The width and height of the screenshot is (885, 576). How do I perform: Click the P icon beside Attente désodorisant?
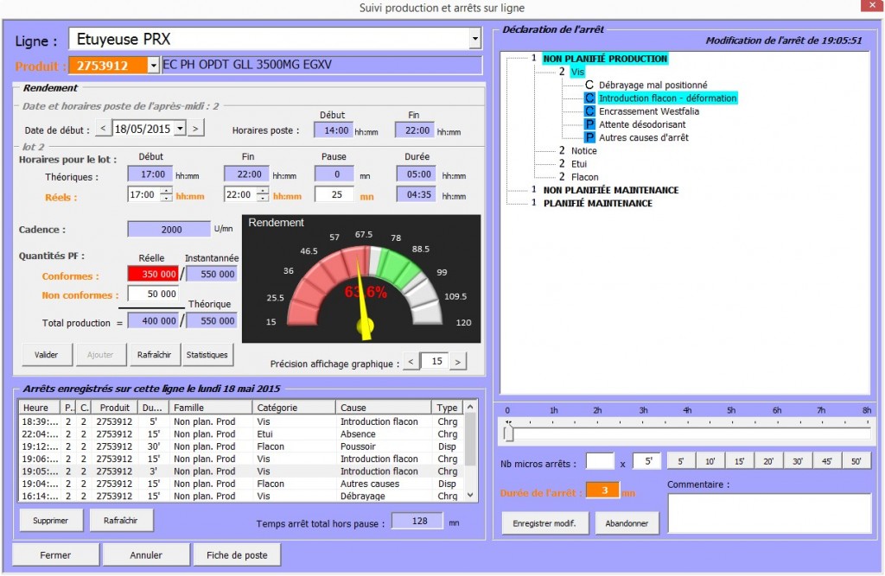point(589,124)
